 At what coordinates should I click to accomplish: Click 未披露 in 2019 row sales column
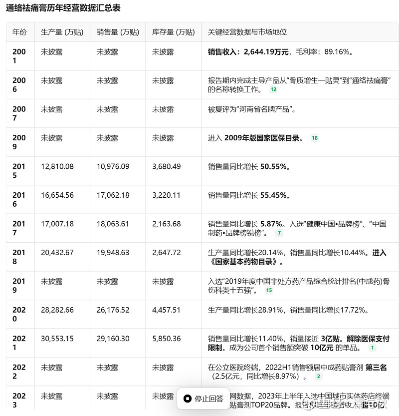(107, 281)
